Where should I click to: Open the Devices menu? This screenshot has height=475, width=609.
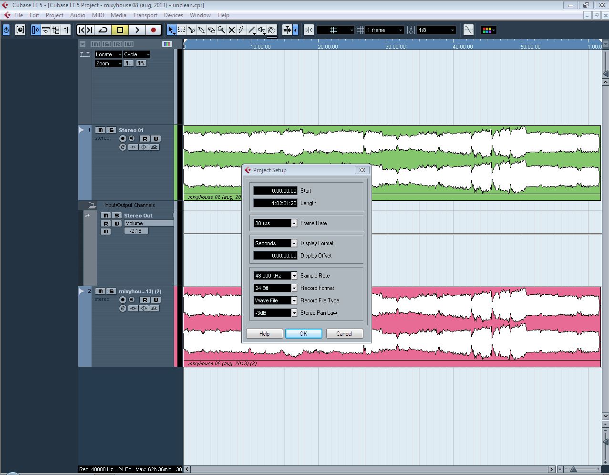pos(173,15)
